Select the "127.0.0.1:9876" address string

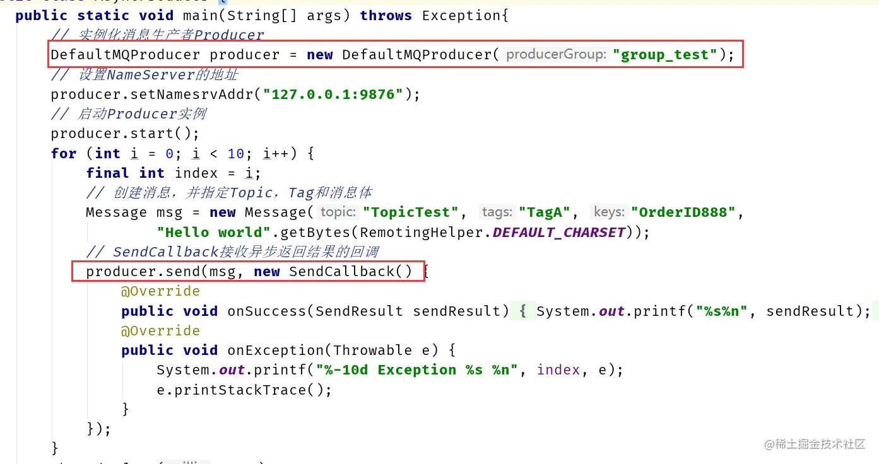click(x=333, y=95)
